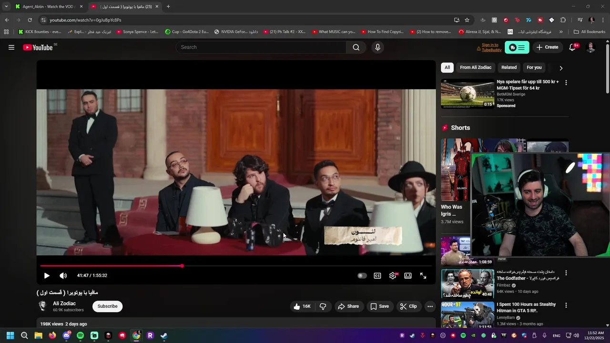The height and width of the screenshot is (343, 610).
Task: Open the TubeBuddy menu button
Action: tap(517, 47)
